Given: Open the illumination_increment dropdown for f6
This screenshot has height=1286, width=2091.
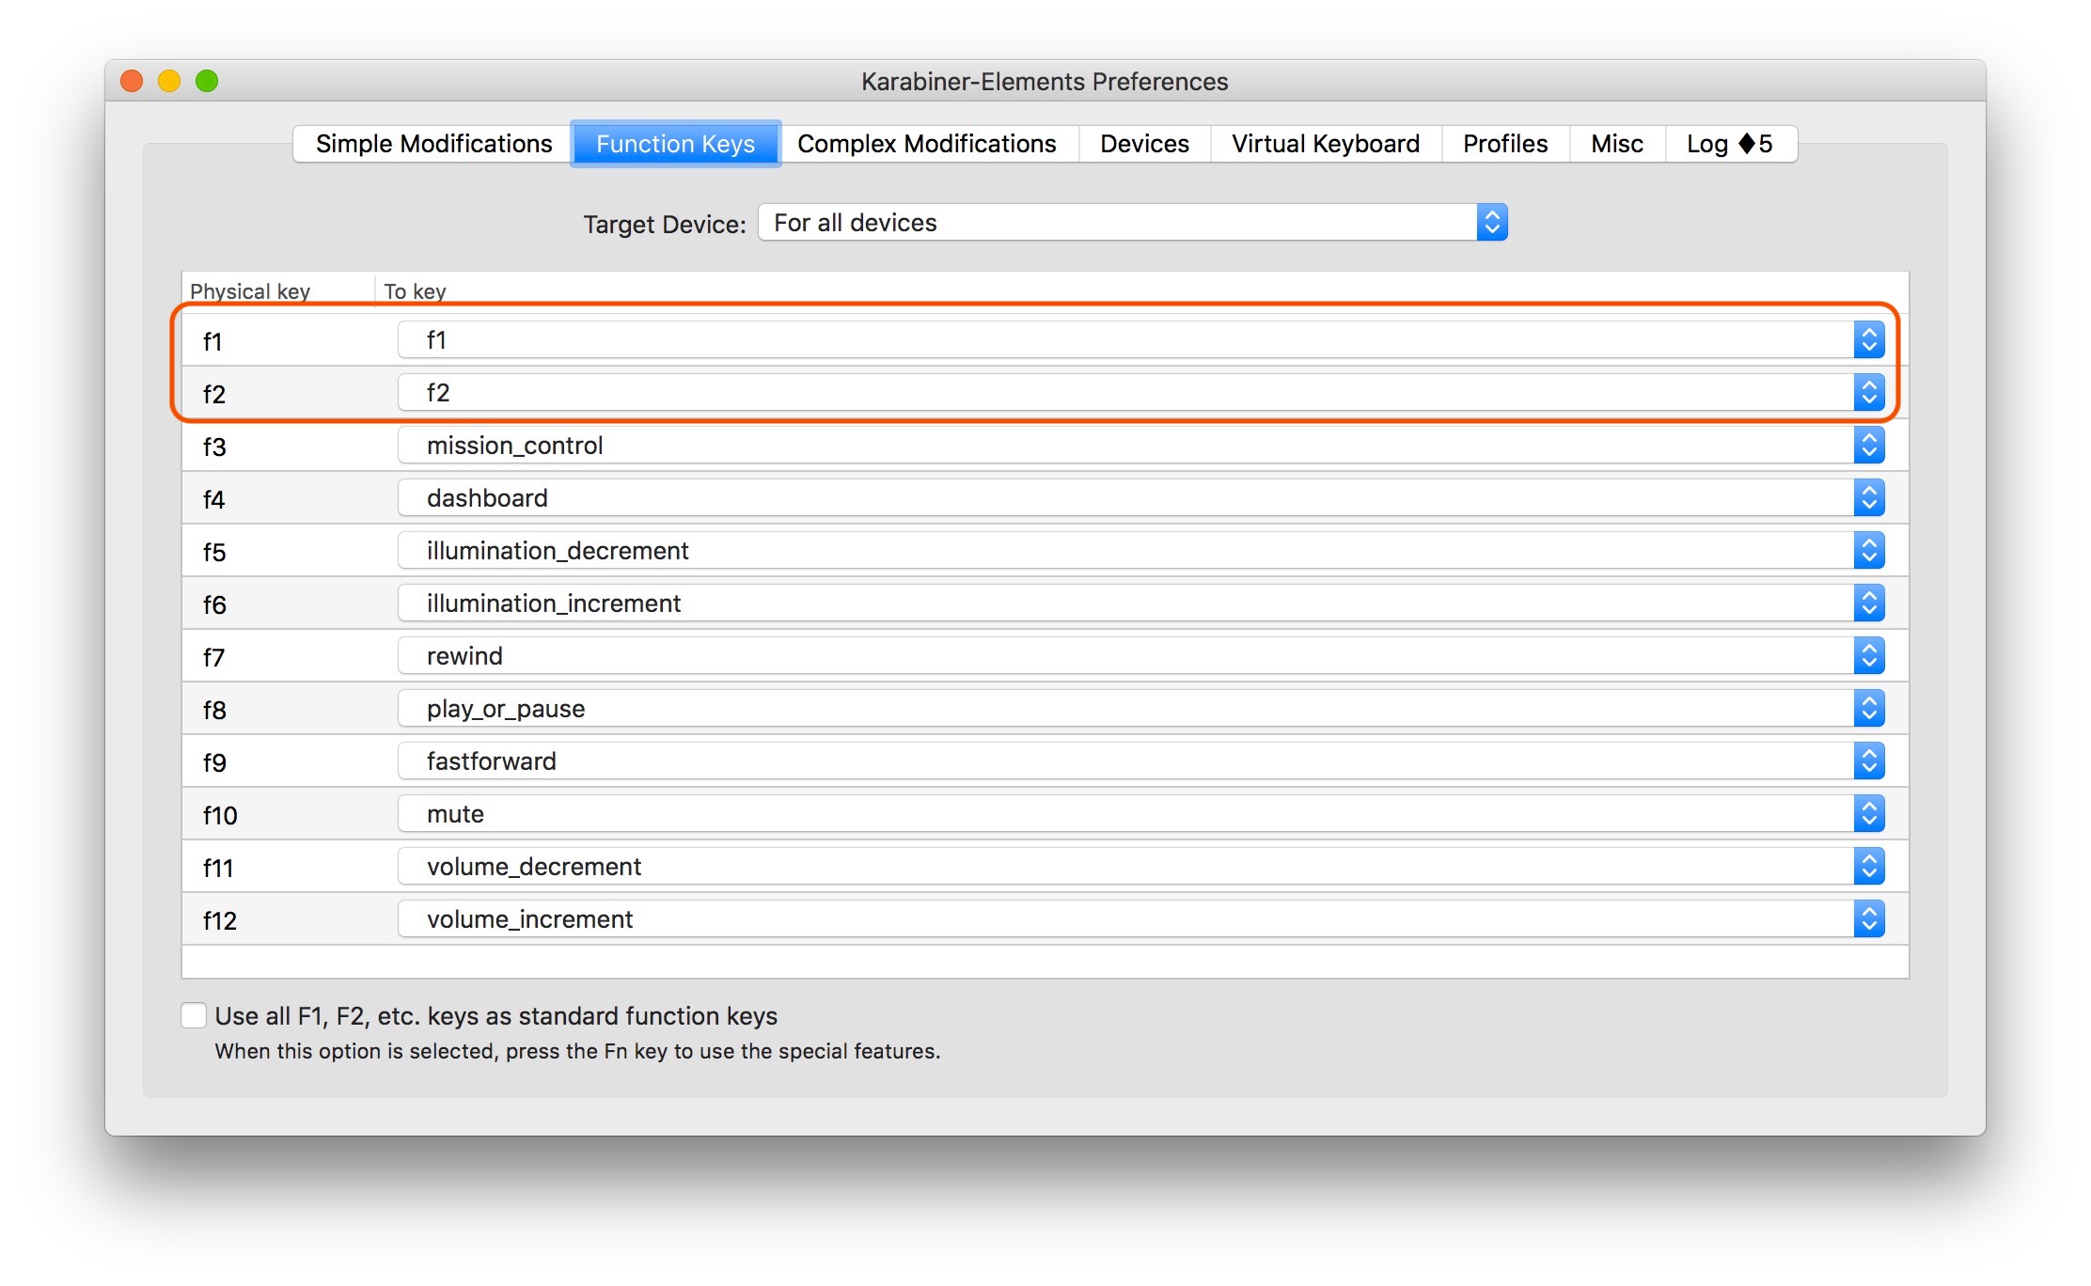Looking at the screenshot, I should (x=1141, y=603).
